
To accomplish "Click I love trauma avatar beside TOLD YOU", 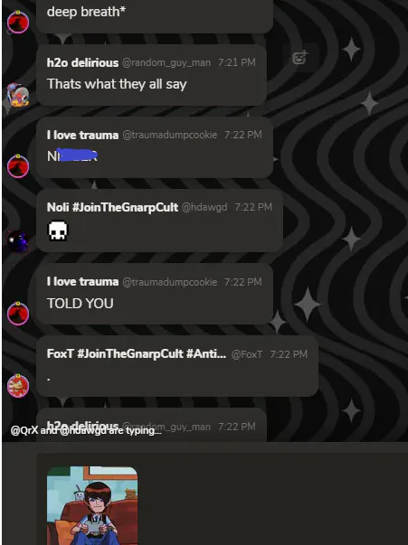I will click(x=18, y=313).
